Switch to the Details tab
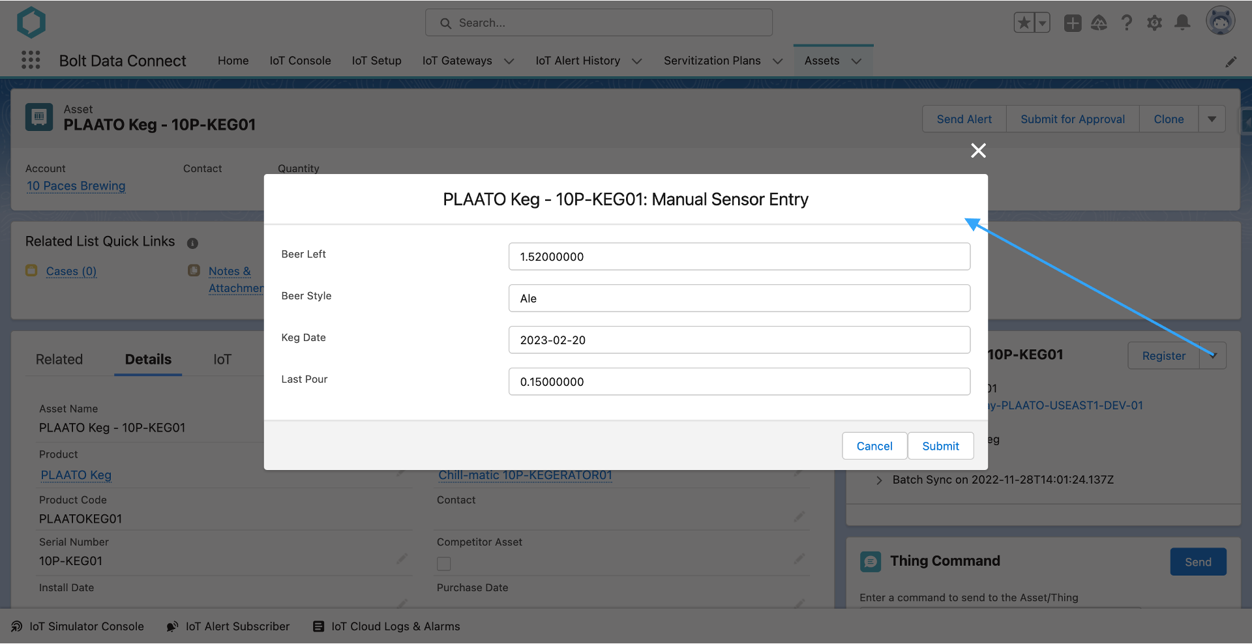 click(x=148, y=360)
